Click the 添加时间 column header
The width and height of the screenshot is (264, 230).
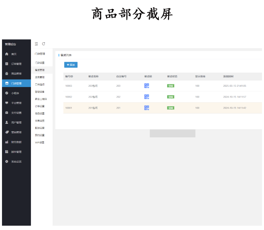tap(228, 76)
